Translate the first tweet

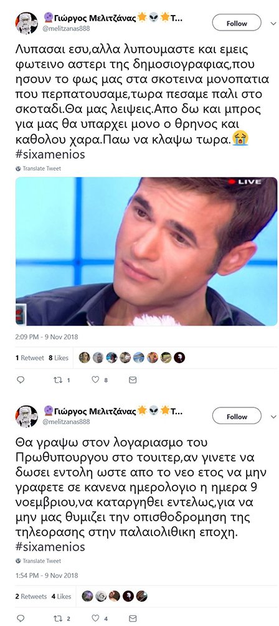(x=39, y=168)
